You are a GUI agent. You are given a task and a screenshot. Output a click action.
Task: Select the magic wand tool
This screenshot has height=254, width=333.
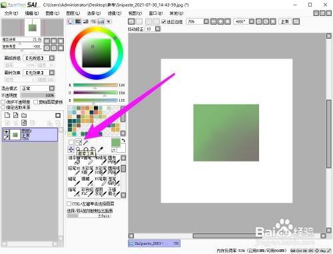86,142
